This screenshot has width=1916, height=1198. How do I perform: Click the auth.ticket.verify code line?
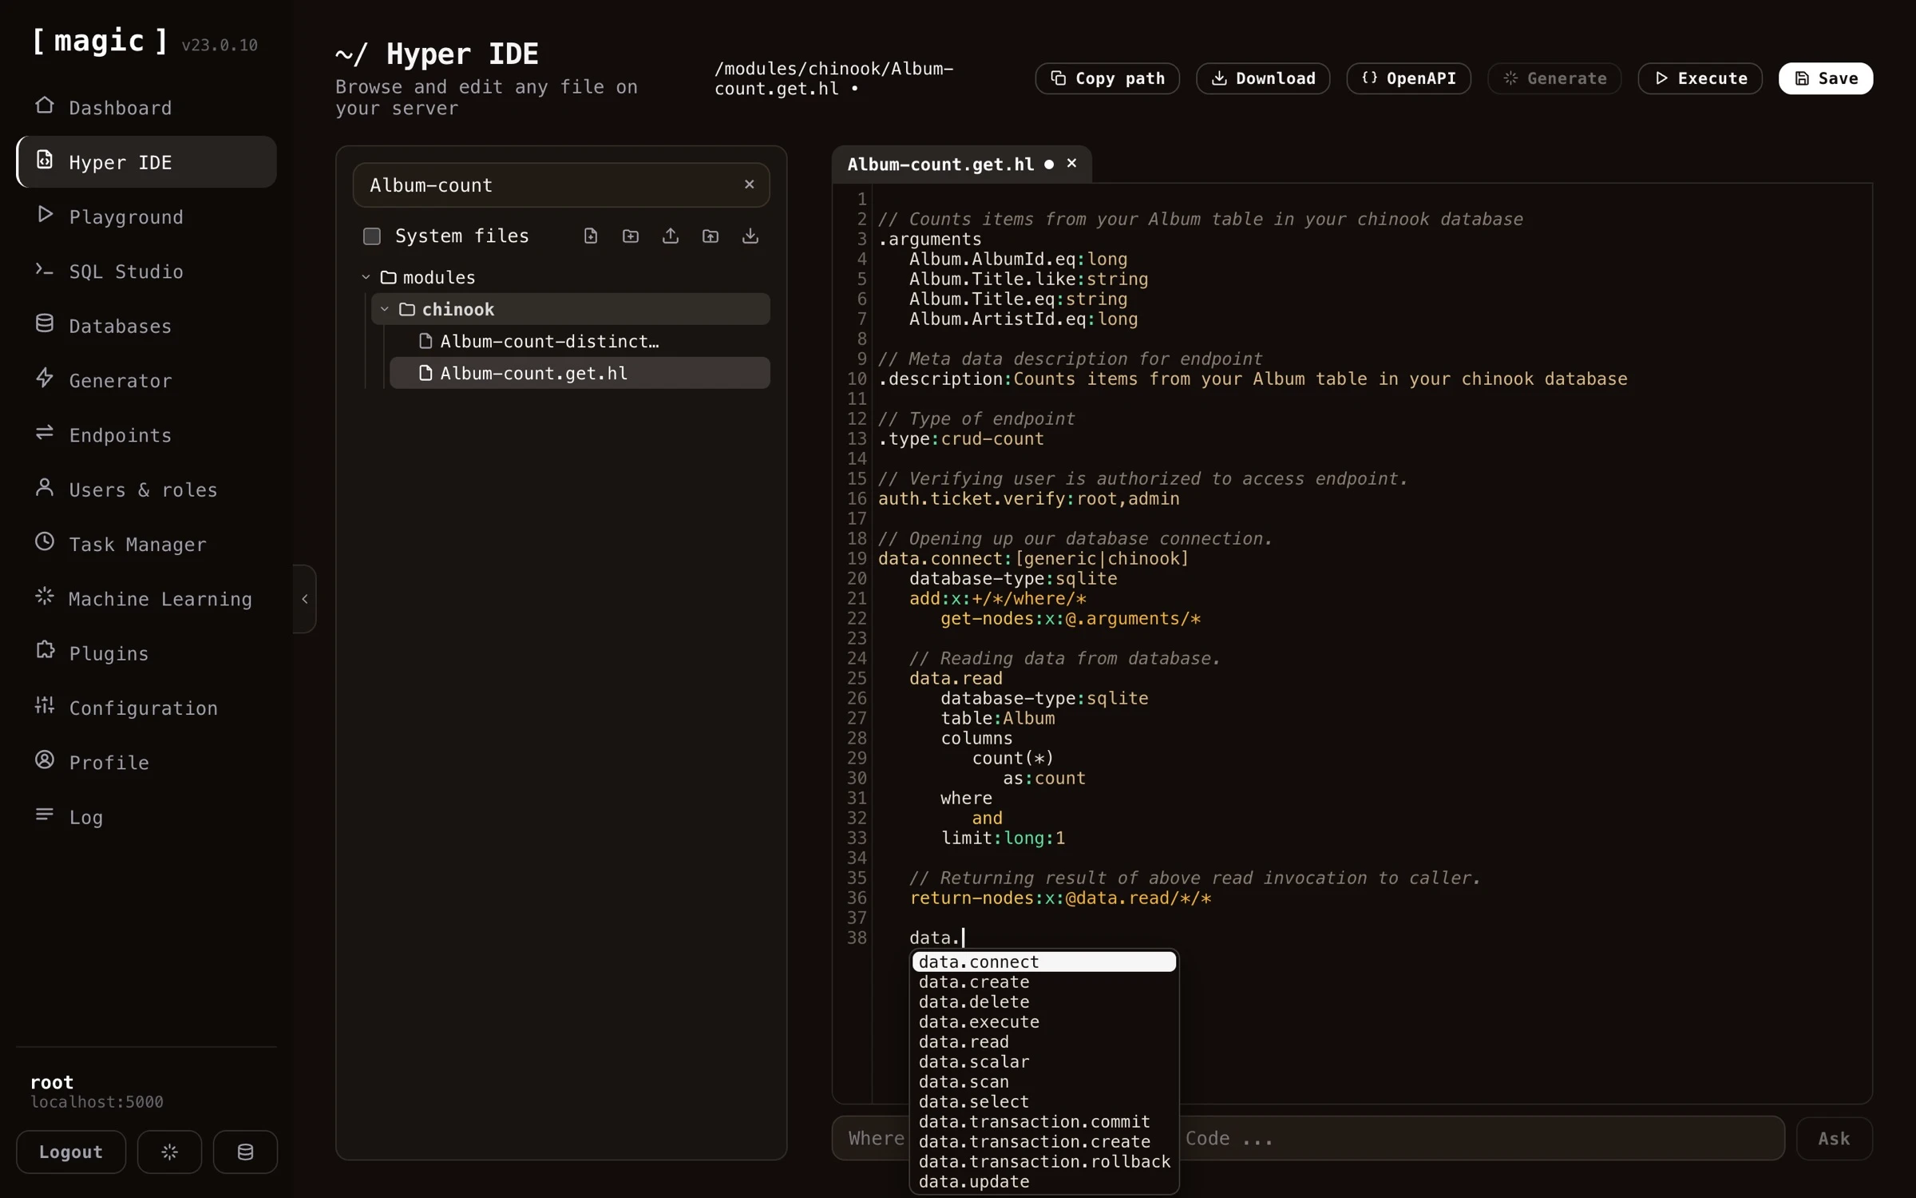tap(1028, 498)
